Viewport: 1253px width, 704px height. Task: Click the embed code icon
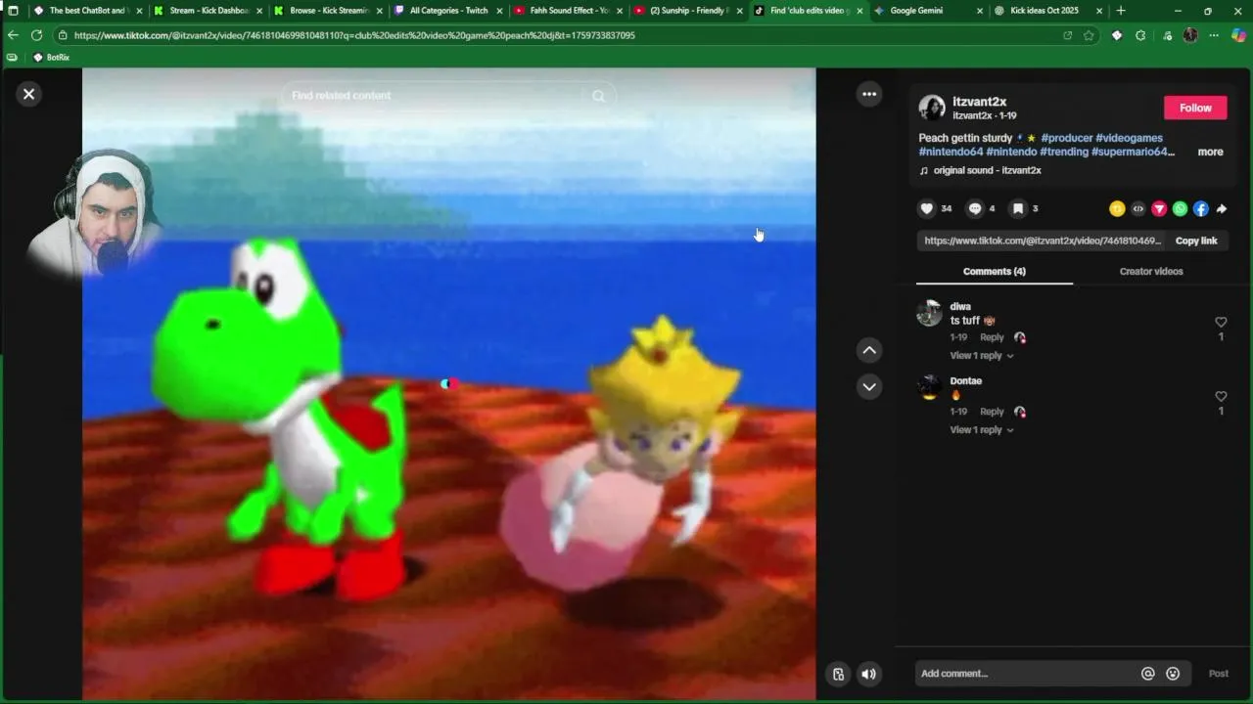[1137, 208]
